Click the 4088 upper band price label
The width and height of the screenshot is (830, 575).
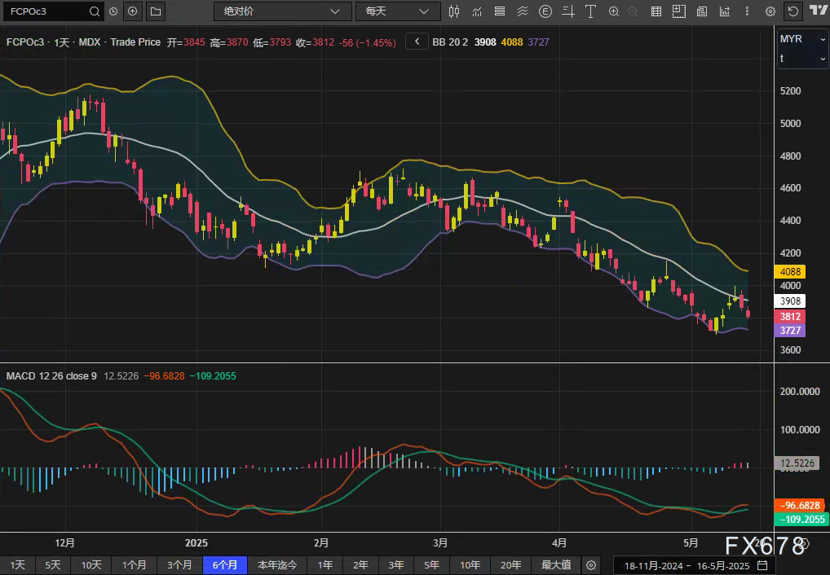pyautogui.click(x=790, y=272)
